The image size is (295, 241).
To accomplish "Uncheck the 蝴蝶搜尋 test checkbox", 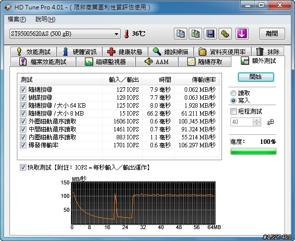I will 23,97.
